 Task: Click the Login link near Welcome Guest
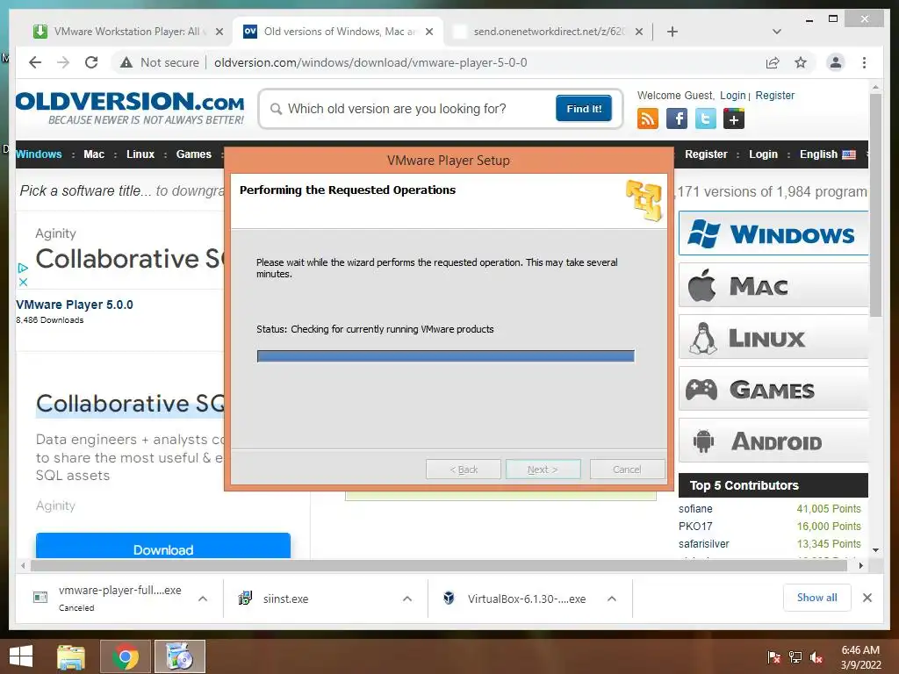click(733, 95)
